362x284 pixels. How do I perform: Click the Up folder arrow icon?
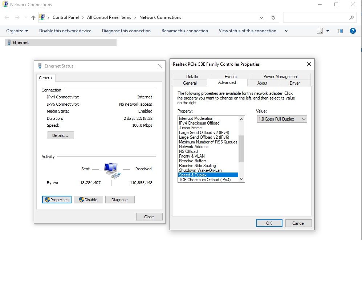point(33,17)
